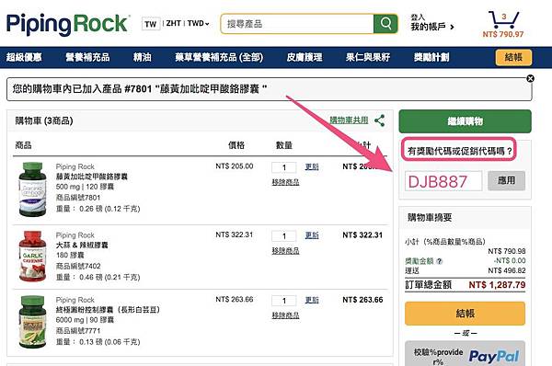Click the cart share icon
552x366 pixels.
point(379,120)
